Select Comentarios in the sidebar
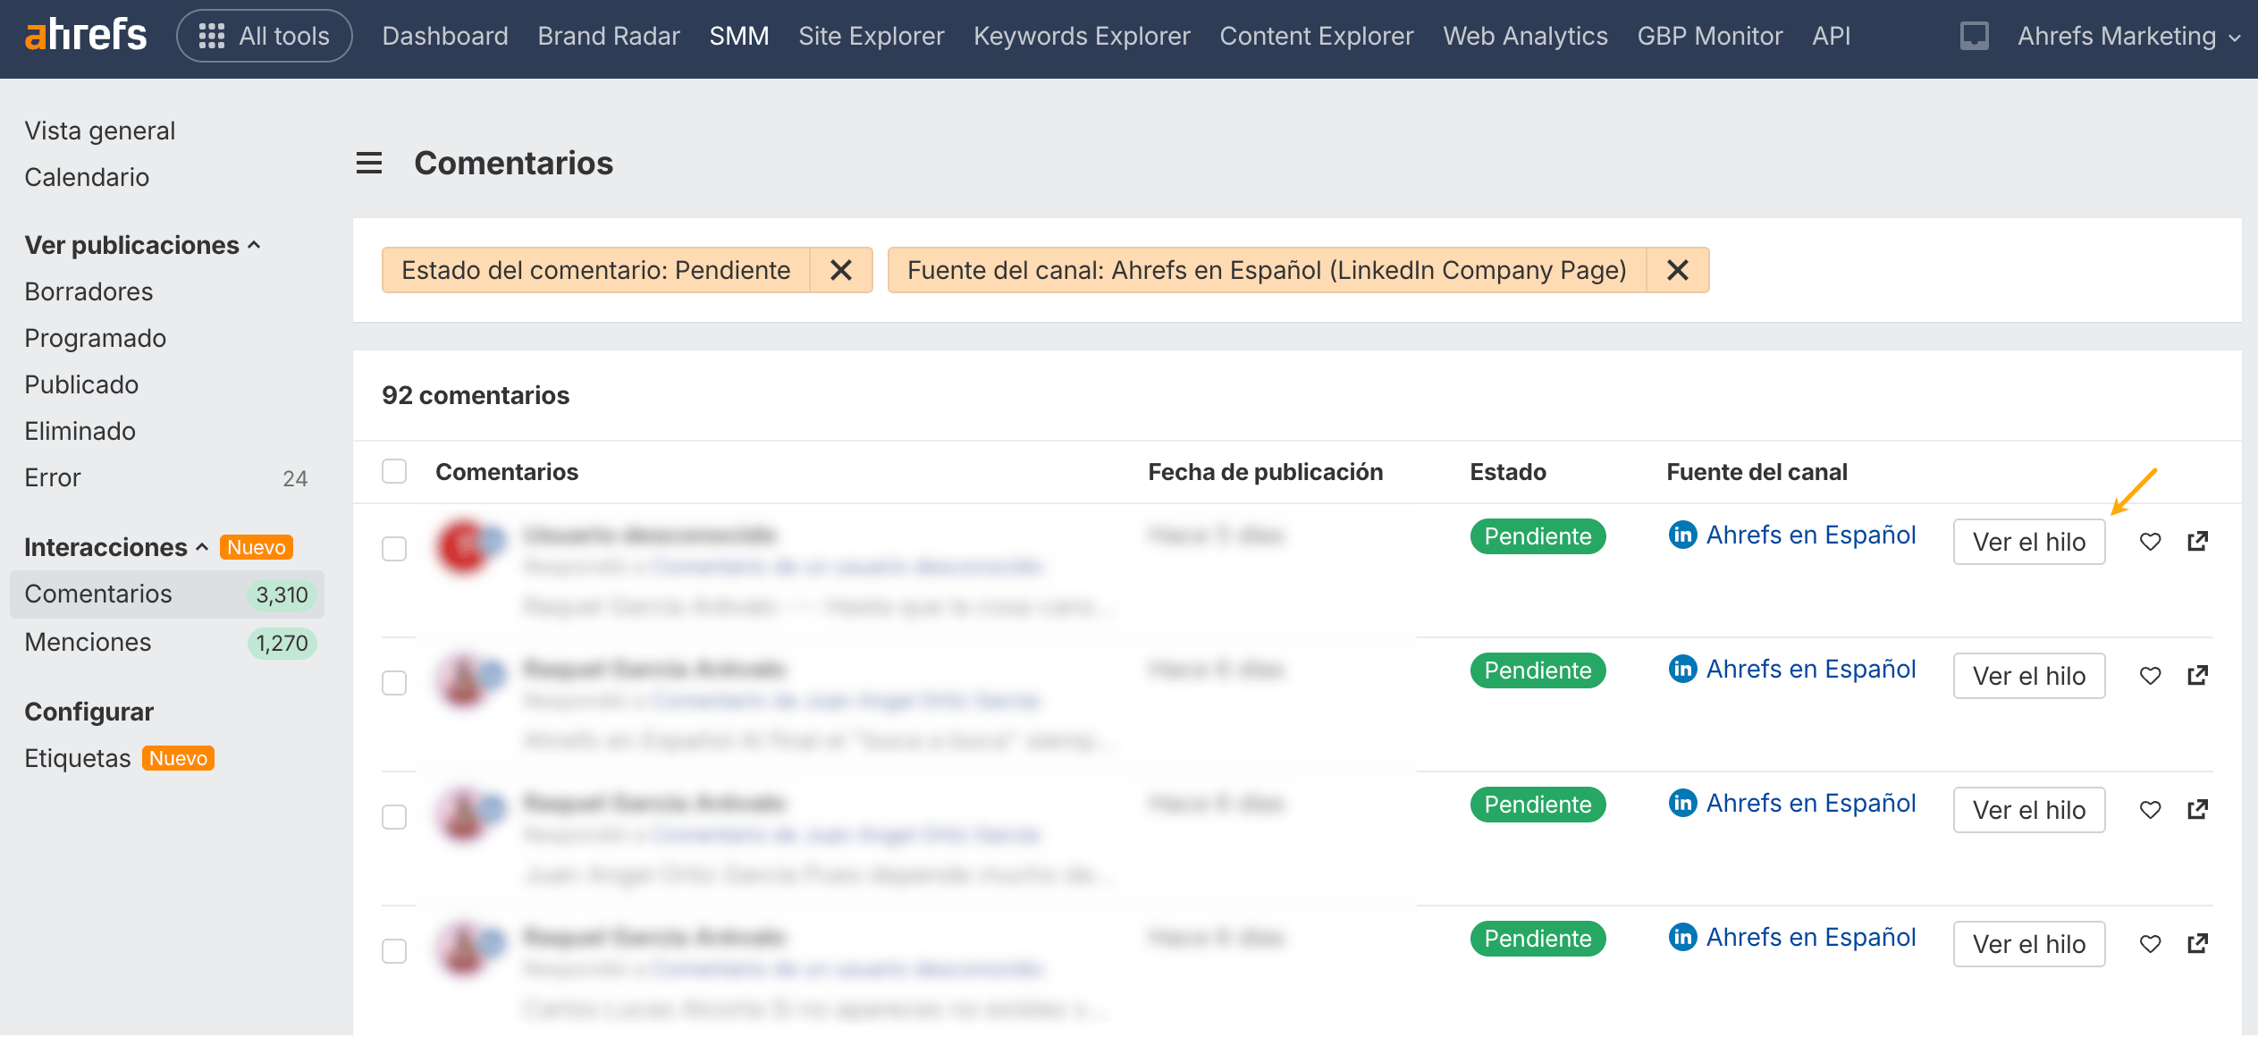 coord(167,594)
